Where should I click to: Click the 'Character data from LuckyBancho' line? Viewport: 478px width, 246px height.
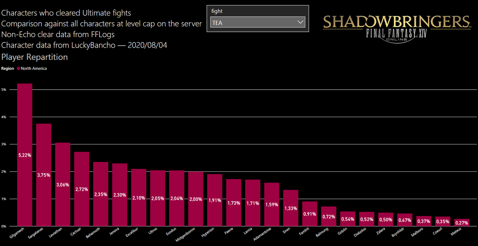[84, 45]
